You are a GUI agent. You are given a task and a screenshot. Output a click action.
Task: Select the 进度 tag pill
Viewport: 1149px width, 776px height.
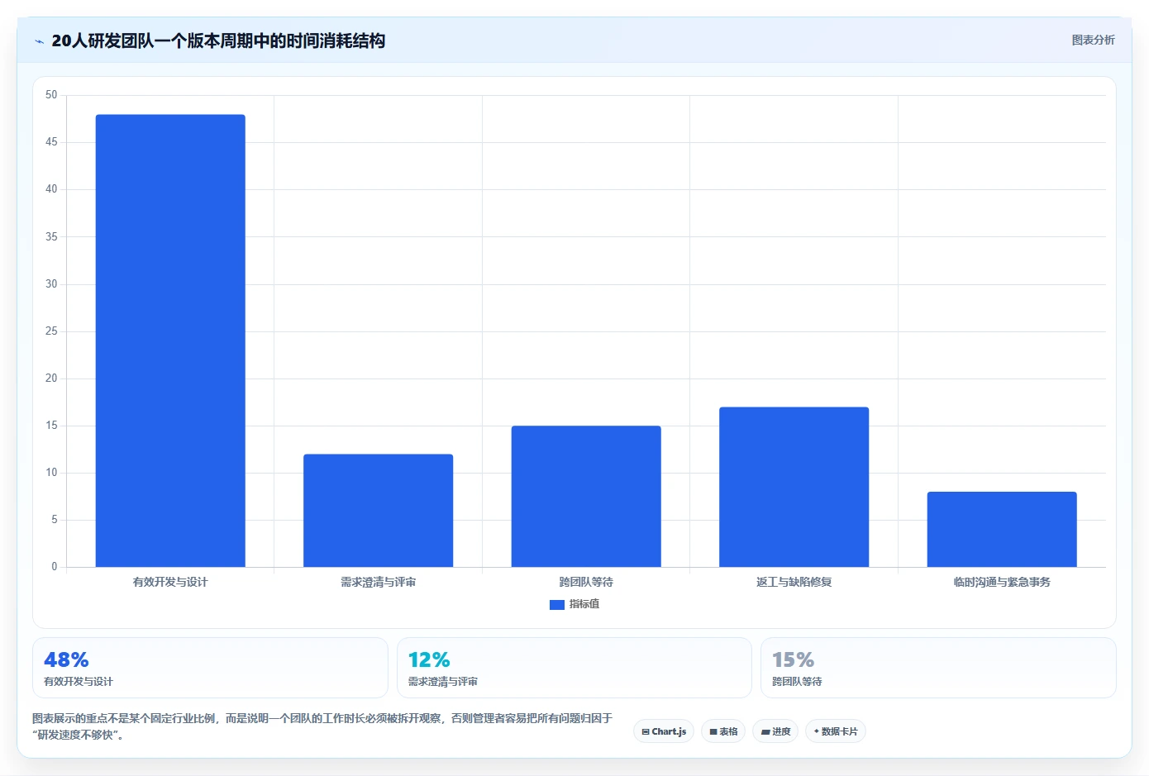coord(775,731)
